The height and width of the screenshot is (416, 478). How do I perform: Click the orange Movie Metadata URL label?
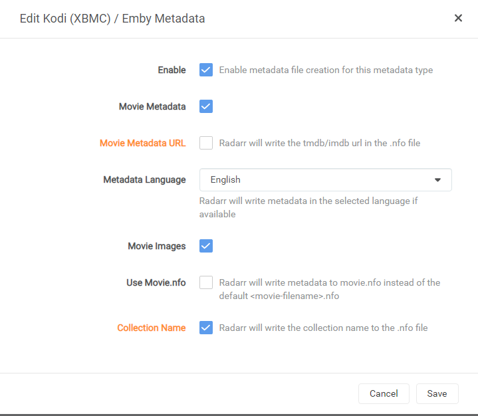coord(142,143)
